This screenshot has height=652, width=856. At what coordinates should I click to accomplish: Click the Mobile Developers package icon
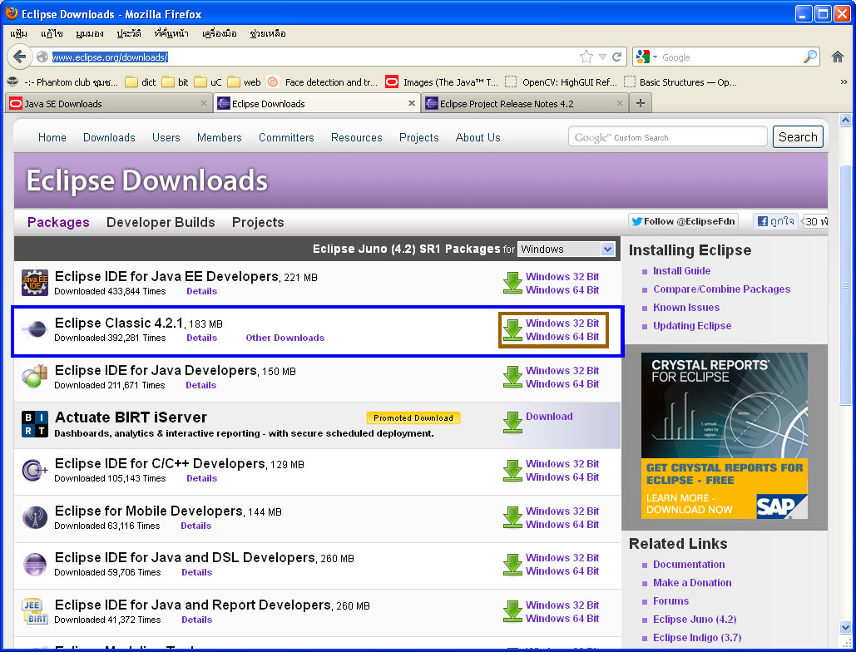34,517
